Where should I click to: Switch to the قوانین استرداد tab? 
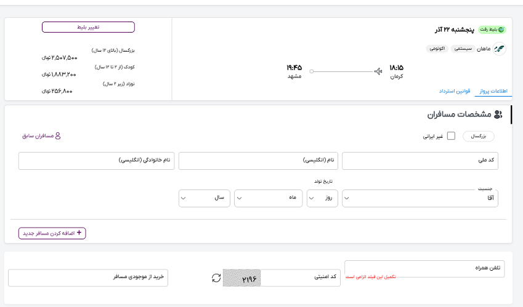pos(455,91)
